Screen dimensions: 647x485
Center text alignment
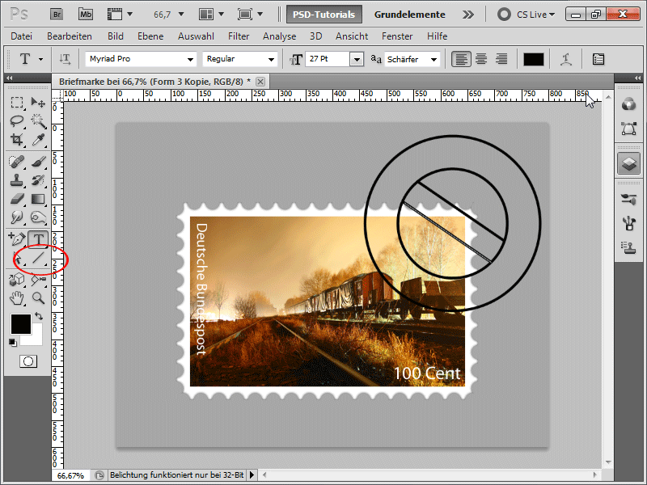pyautogui.click(x=481, y=59)
